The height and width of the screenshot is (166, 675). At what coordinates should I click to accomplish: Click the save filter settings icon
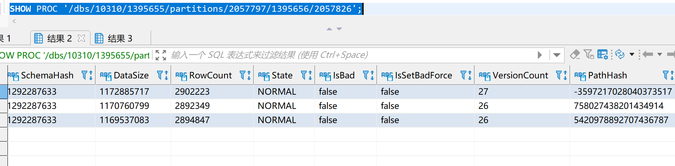point(589,54)
